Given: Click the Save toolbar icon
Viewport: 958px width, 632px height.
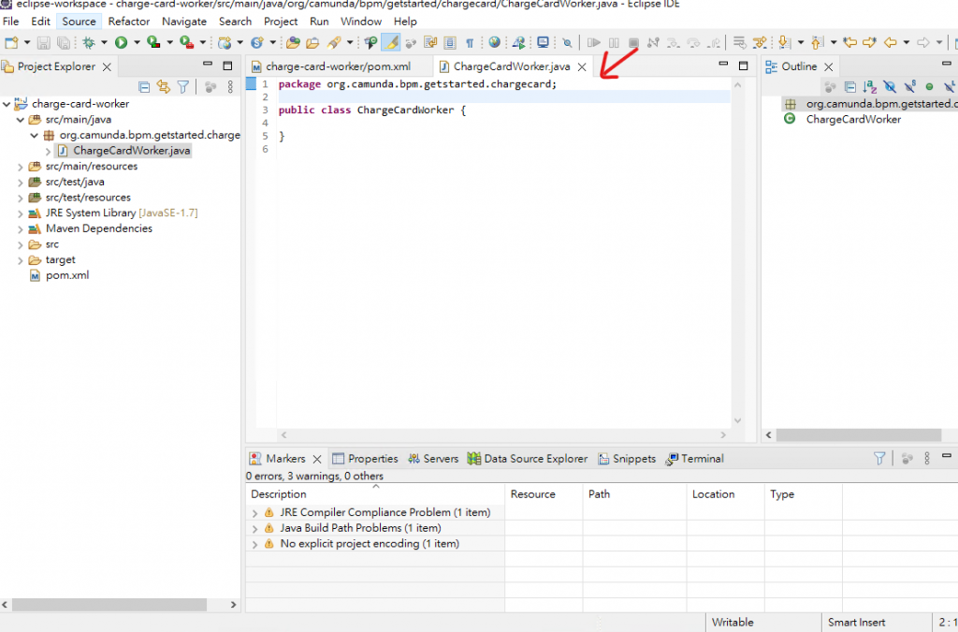Looking at the screenshot, I should click(x=43, y=43).
